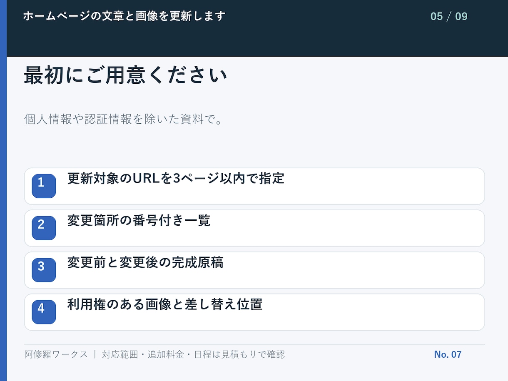Click the page counter 05 / 09

[449, 17]
